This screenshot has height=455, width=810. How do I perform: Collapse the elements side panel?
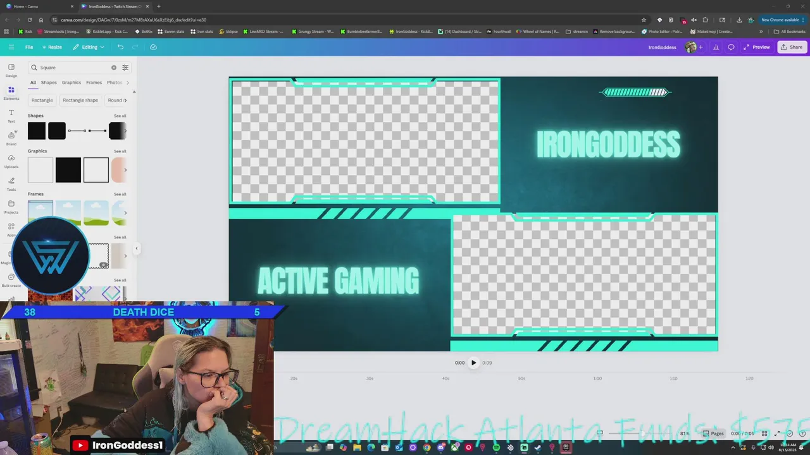[x=136, y=248]
